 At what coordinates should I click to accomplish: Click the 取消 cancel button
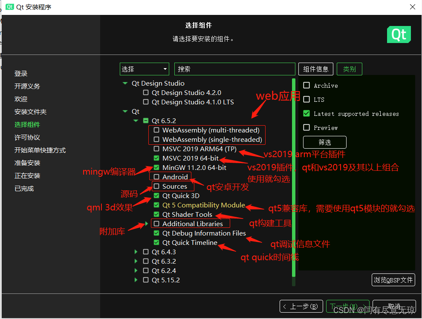coord(394,306)
